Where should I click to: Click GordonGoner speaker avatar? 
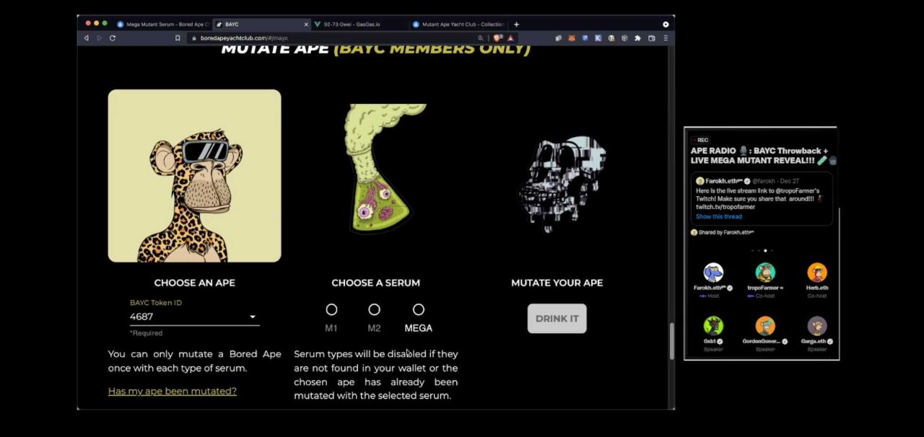(765, 325)
